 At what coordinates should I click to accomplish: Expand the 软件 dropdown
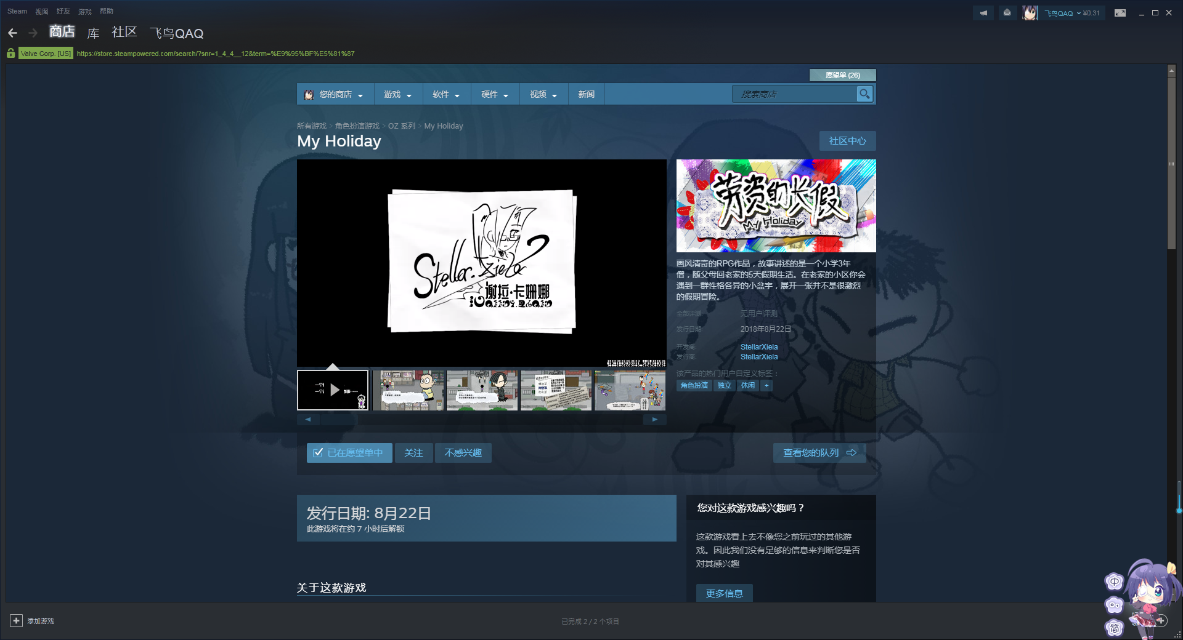[446, 94]
